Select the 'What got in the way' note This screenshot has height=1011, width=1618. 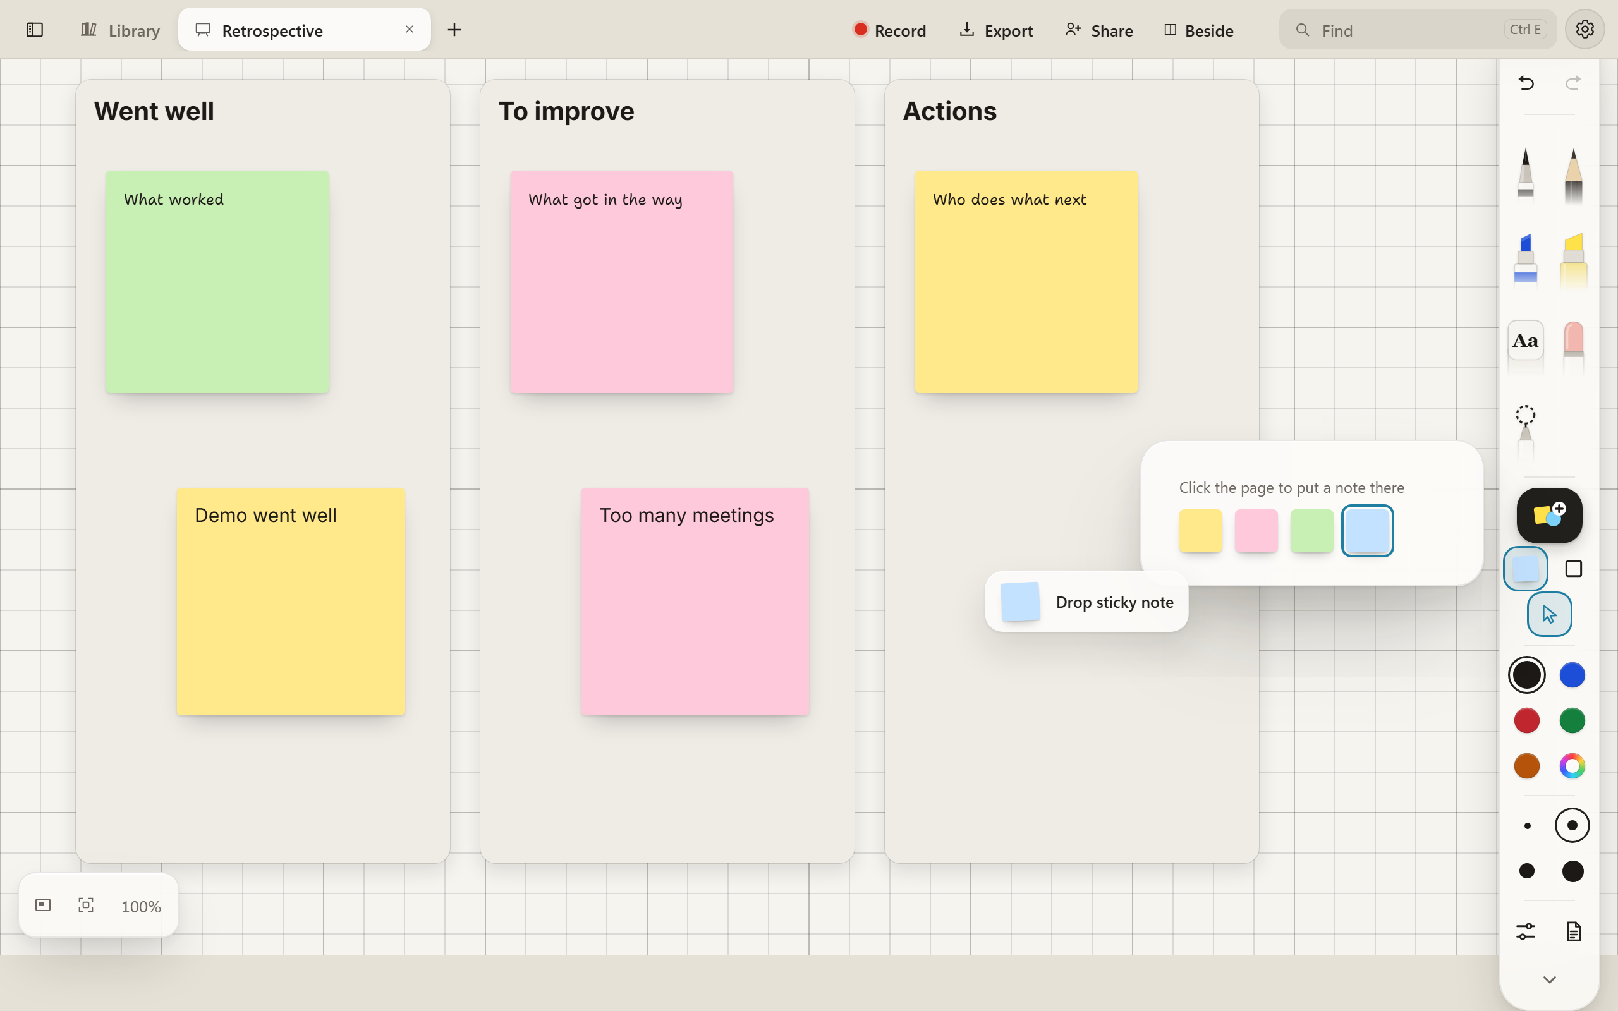pyautogui.click(x=622, y=282)
